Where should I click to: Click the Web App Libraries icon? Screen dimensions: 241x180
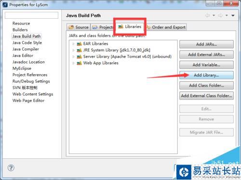click(x=79, y=63)
